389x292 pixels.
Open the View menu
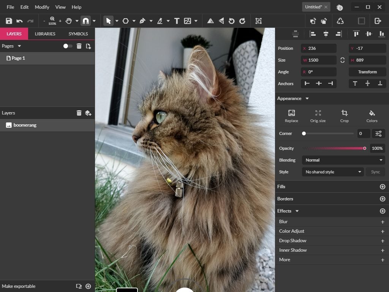pyautogui.click(x=60, y=7)
